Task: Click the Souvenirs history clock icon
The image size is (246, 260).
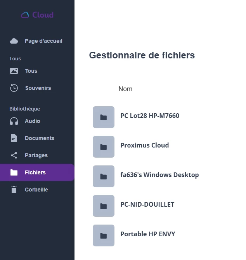Action: tap(14, 88)
